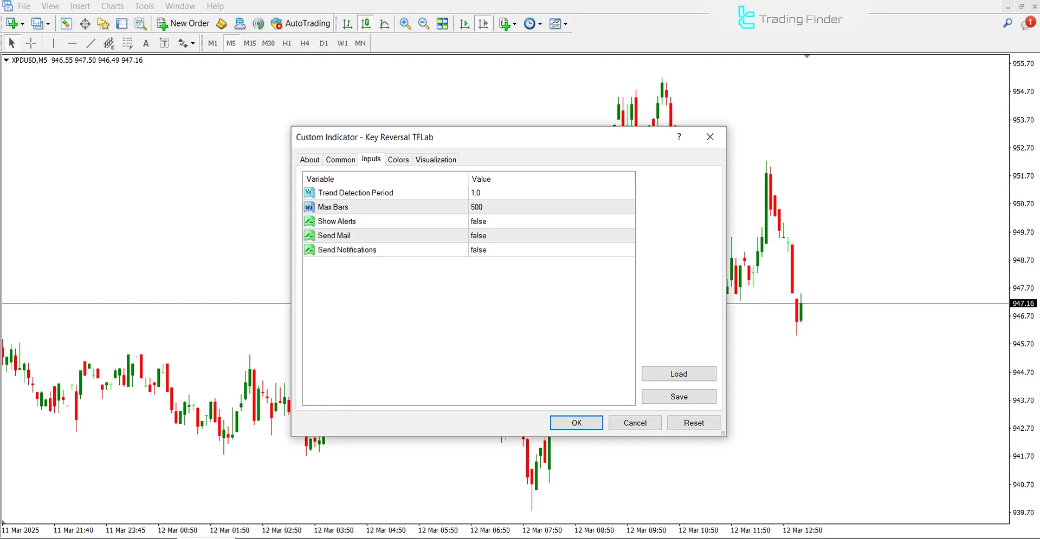The height and width of the screenshot is (539, 1040).
Task: Switch chart to candlestick display
Action: (366, 23)
